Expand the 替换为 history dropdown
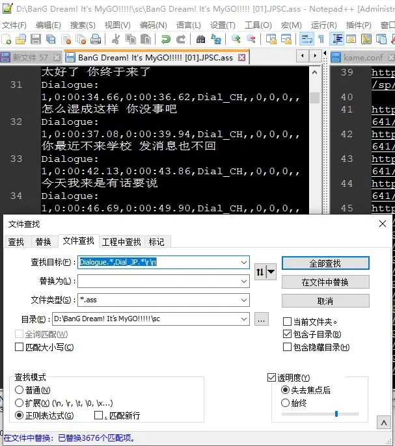Viewport: 395px width, 446px height. pyautogui.click(x=244, y=282)
